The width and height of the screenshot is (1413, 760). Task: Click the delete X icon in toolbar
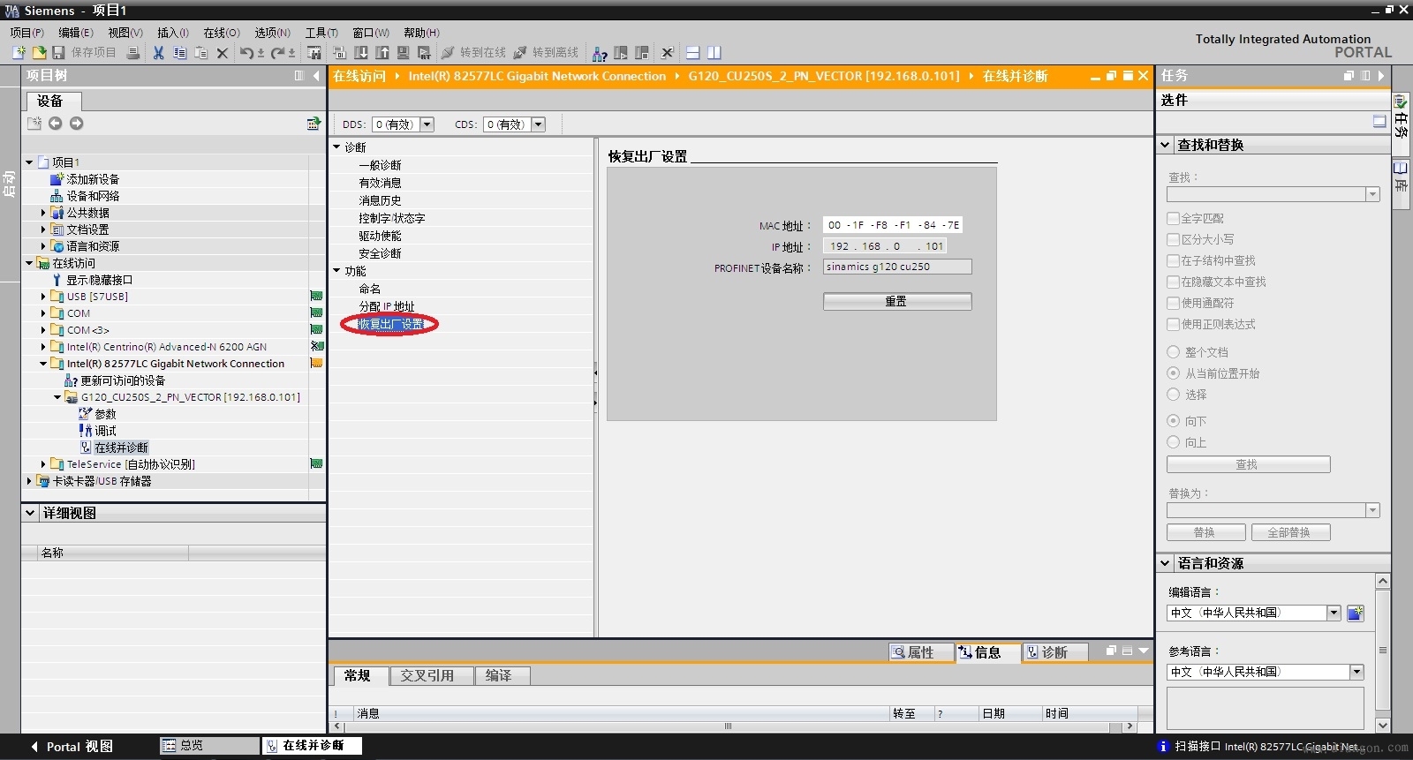point(222,53)
